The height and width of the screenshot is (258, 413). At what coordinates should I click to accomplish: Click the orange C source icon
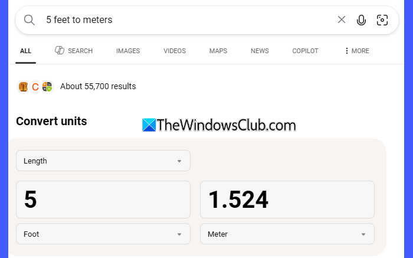click(35, 87)
